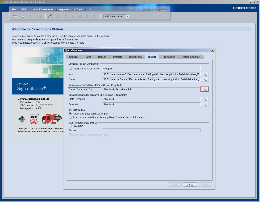The image size is (260, 202).
Task: Click the JDF Attributes section heading
Action: pos(77,110)
